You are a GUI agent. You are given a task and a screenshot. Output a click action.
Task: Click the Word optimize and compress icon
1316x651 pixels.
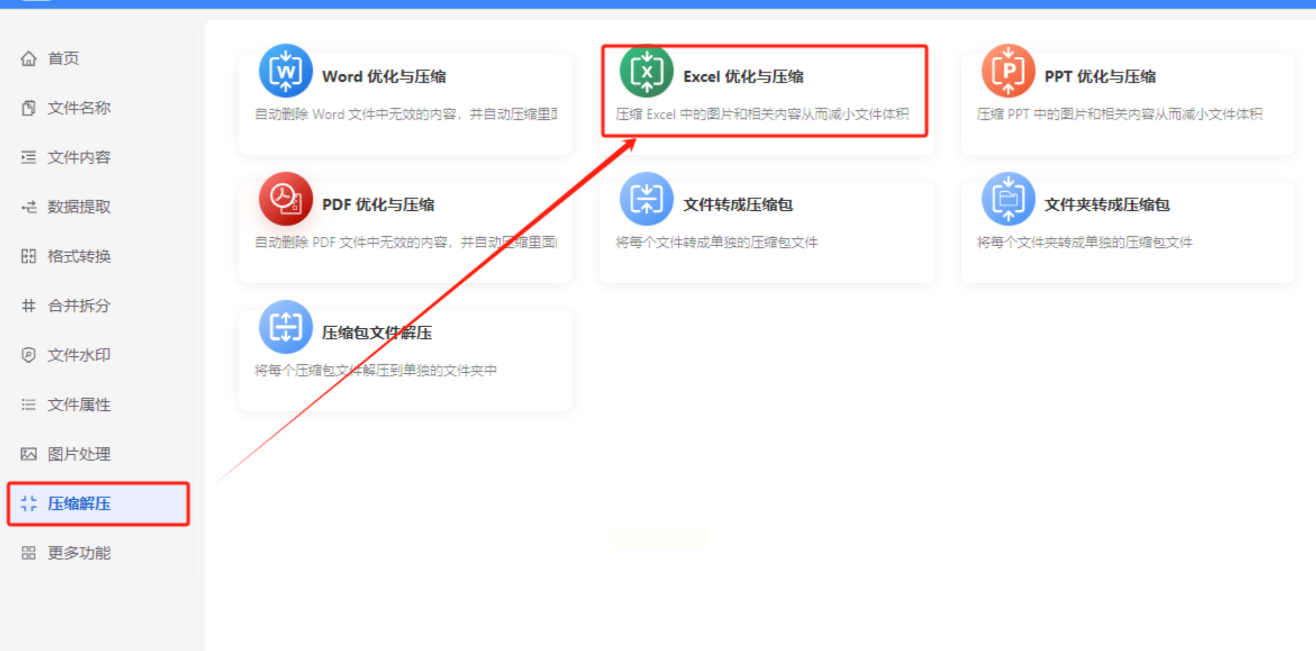click(285, 71)
